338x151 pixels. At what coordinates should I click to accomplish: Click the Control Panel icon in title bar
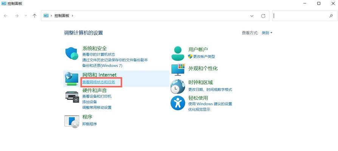[x=4, y=3]
